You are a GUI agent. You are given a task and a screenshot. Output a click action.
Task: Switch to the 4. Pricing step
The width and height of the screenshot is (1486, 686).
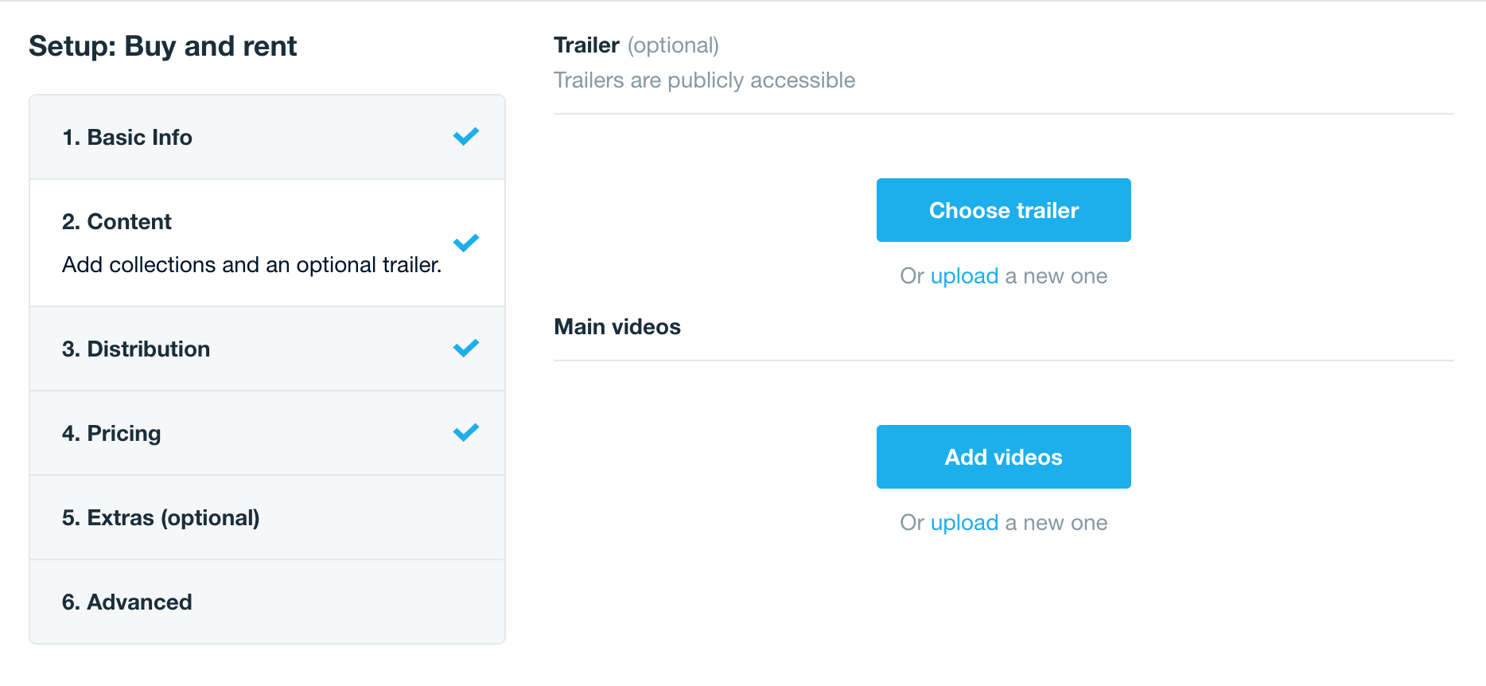click(111, 434)
